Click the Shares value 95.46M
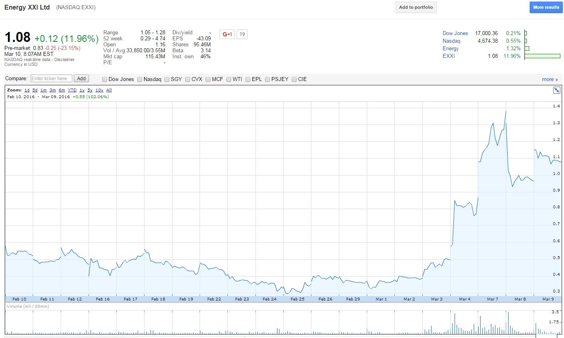 (202, 45)
